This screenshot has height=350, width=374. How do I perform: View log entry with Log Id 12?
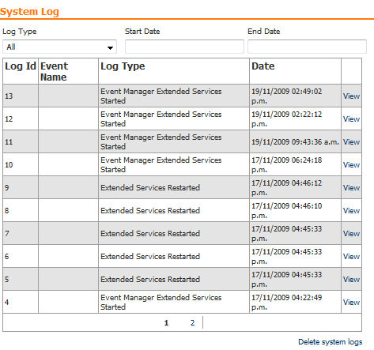click(x=351, y=119)
